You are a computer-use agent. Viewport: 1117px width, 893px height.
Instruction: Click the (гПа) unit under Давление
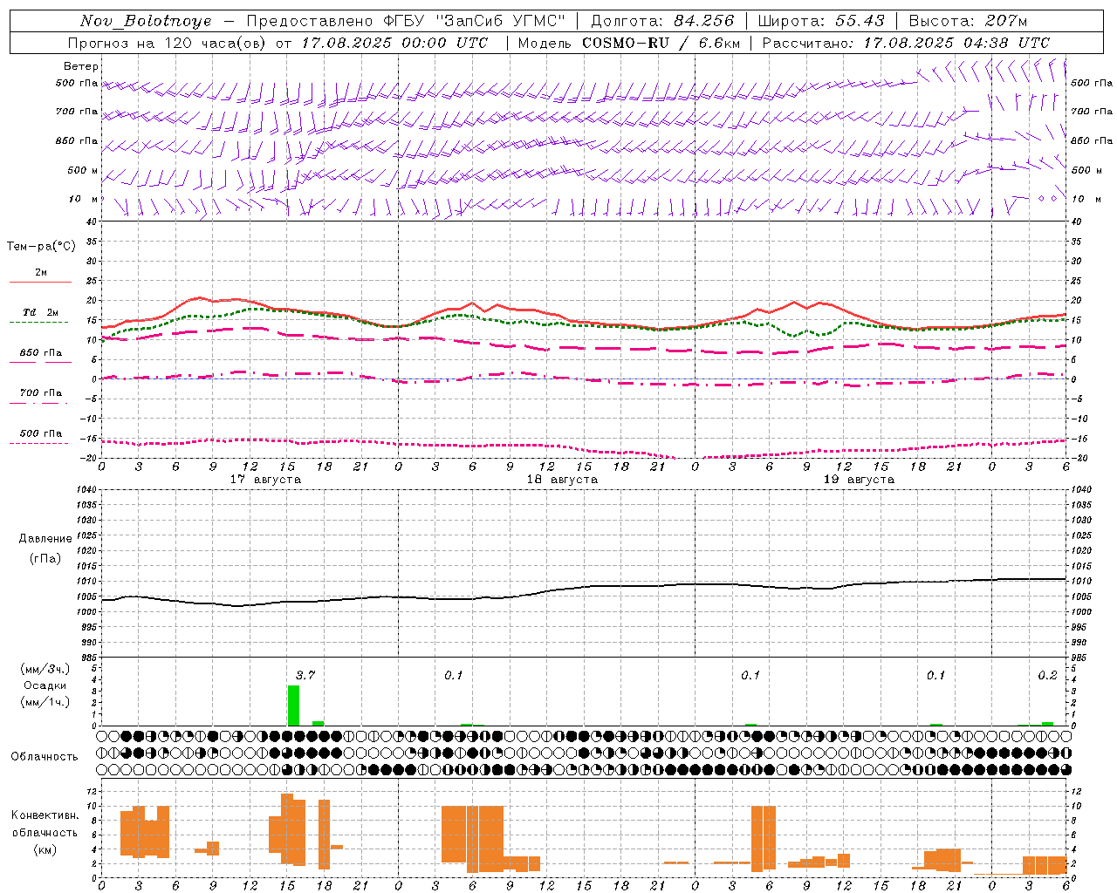(45, 558)
